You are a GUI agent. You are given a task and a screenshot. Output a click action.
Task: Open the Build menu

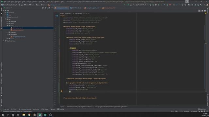click(x=40, y=2)
